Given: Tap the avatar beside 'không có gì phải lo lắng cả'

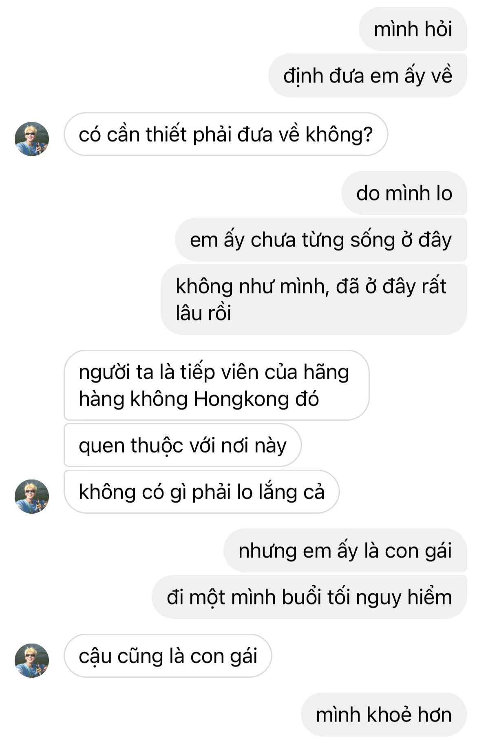Looking at the screenshot, I should click(32, 496).
